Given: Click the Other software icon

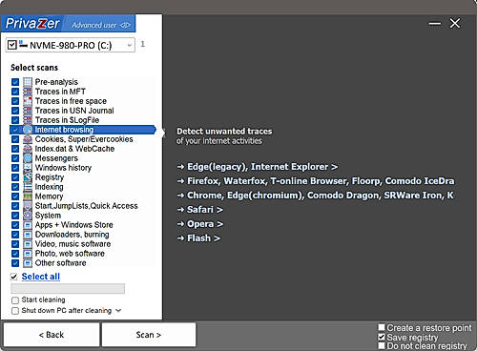Looking at the screenshot, I should (28, 263).
